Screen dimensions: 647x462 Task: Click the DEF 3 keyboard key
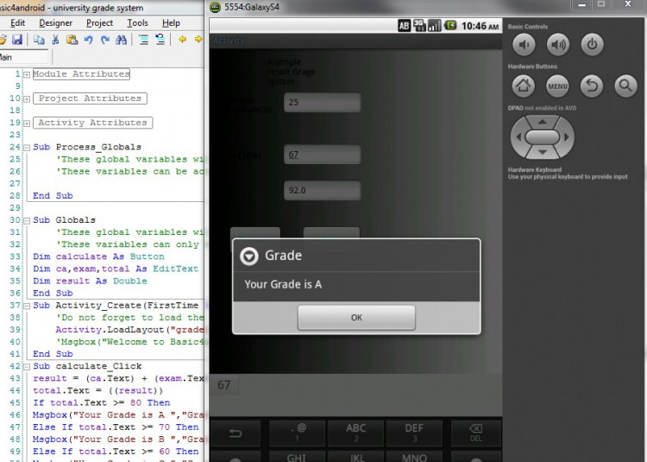tap(414, 434)
